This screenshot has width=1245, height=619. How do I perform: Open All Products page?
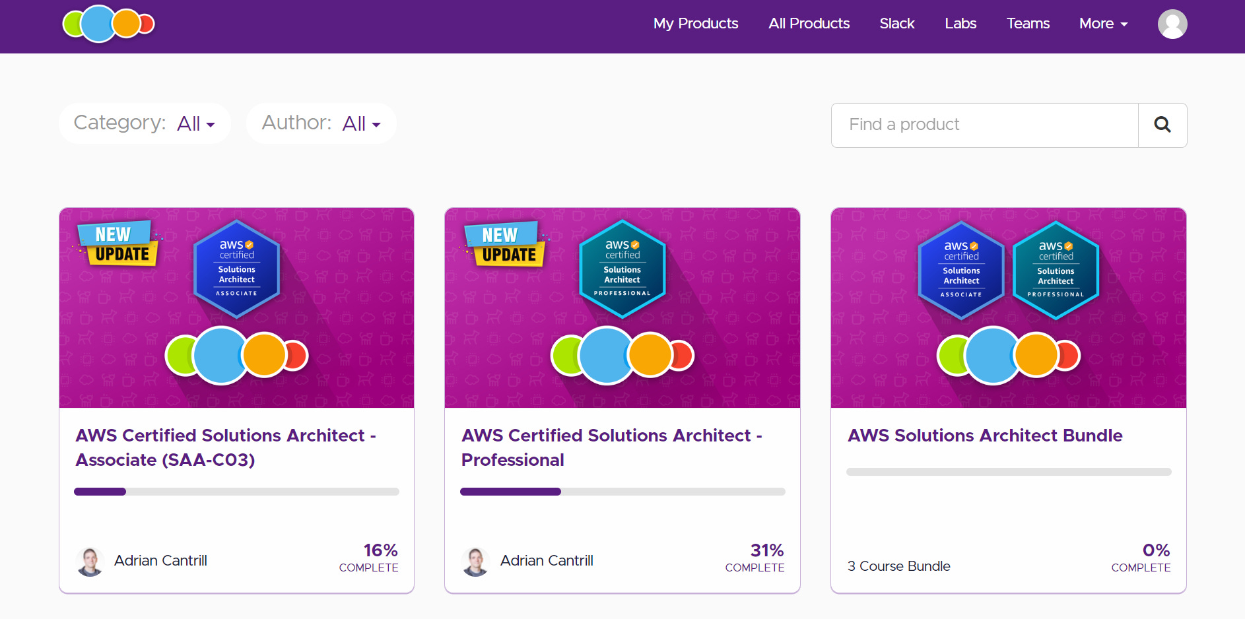[x=809, y=24]
